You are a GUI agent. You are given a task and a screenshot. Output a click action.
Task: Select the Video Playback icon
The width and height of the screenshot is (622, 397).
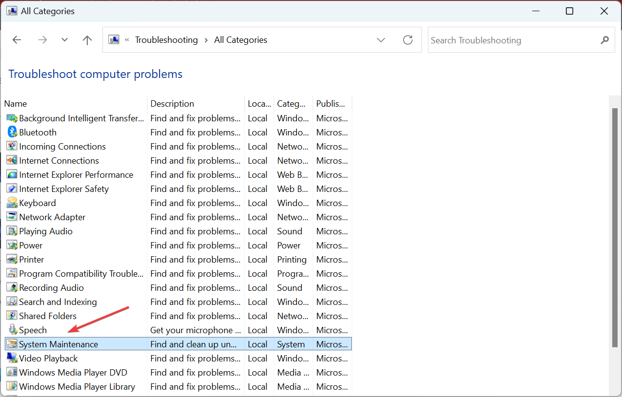(x=12, y=358)
